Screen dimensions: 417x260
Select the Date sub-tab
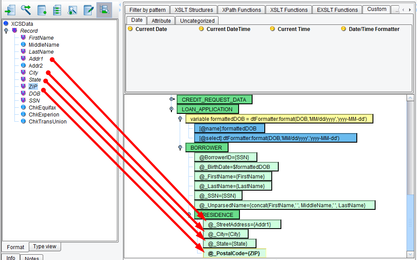[x=137, y=20]
